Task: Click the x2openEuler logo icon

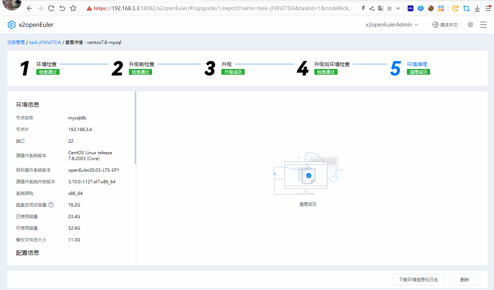Action: (12, 25)
